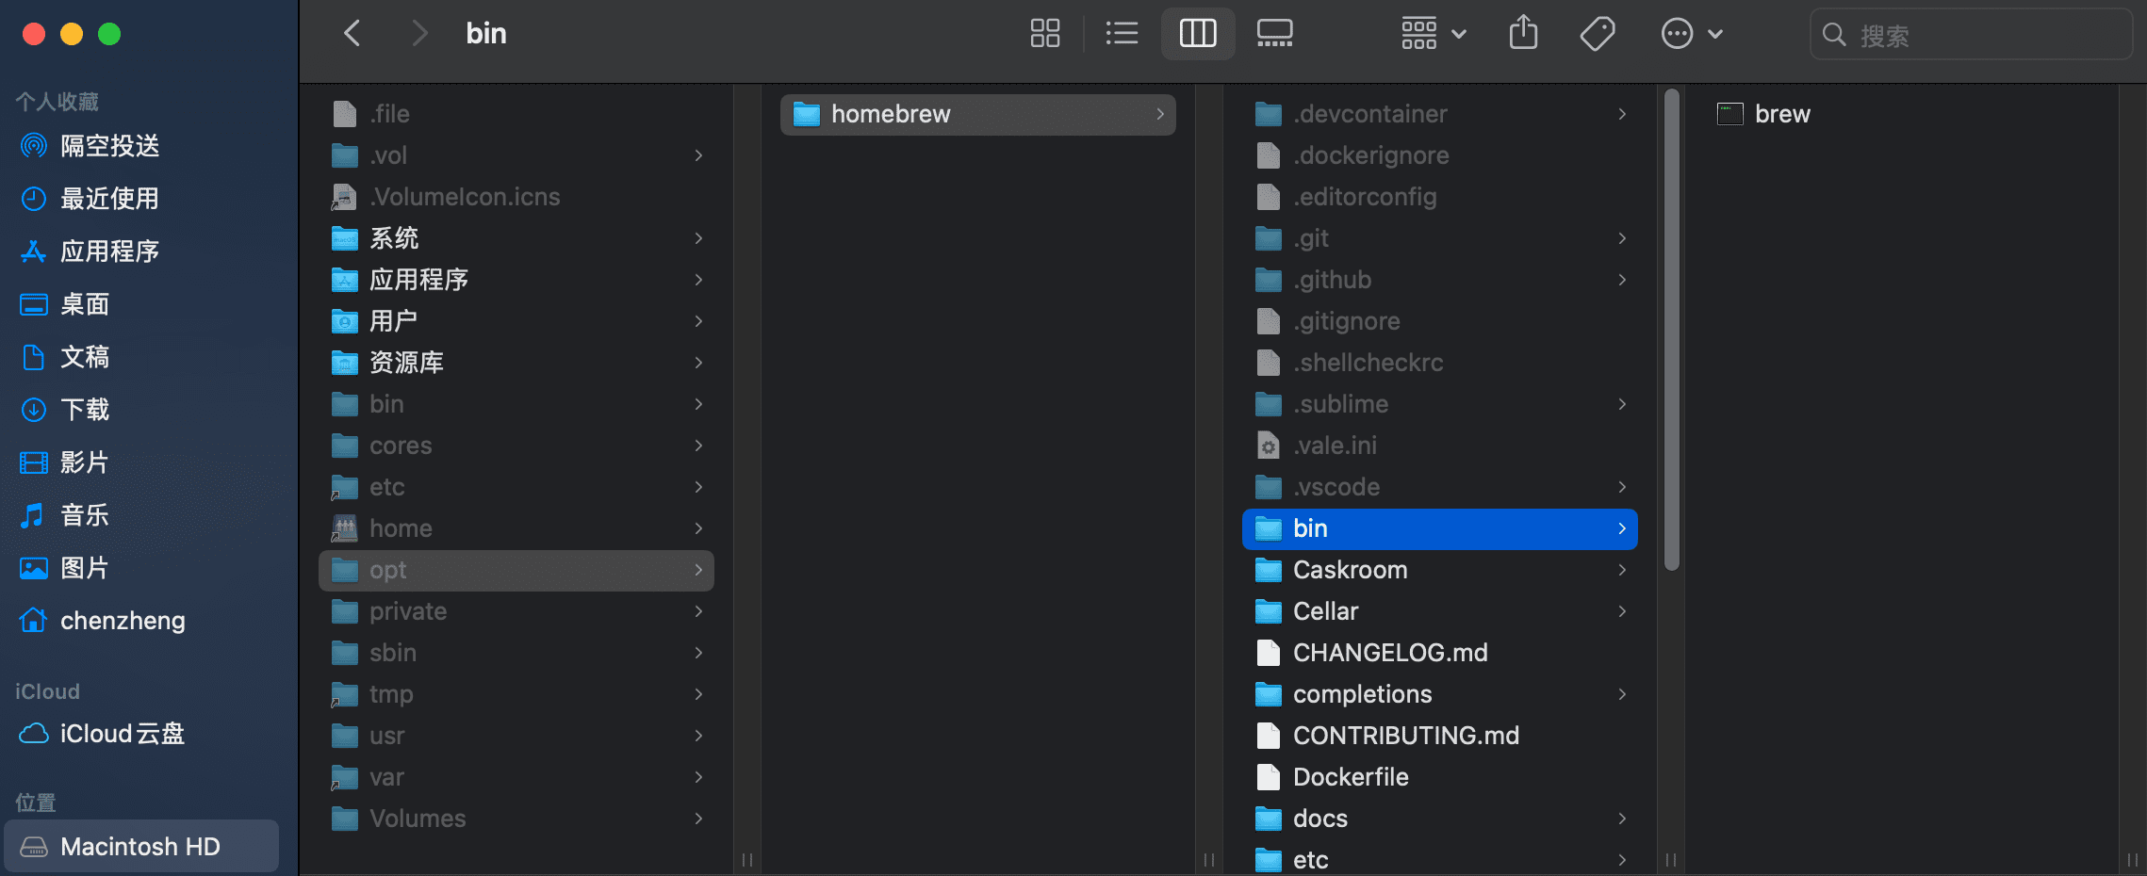This screenshot has height=876, width=2147.
Task: Click the third column vertical scrollbar
Action: point(1672,330)
